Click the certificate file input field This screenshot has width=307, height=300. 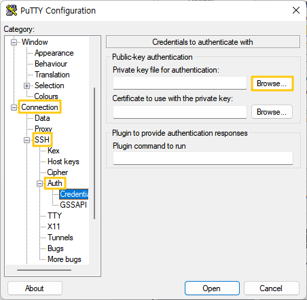(180, 112)
